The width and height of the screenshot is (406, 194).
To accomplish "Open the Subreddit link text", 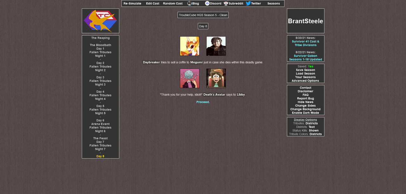I will [236, 3].
